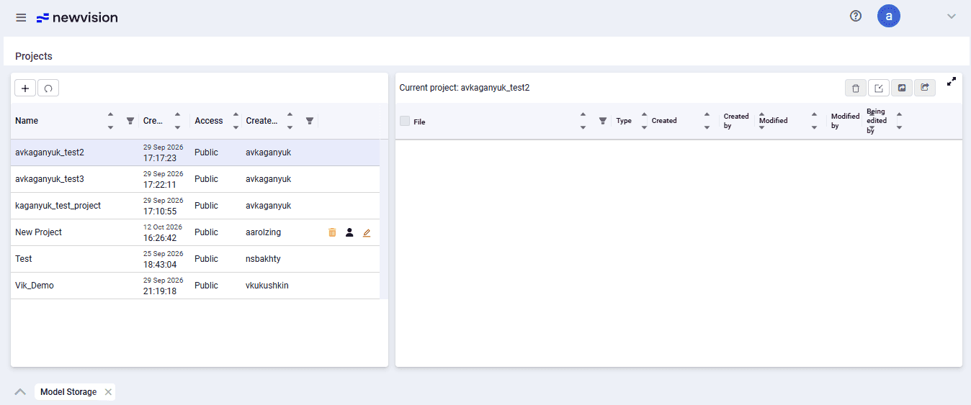971x405 pixels.
Task: Sort projects by creation date column
Action: coord(177,121)
